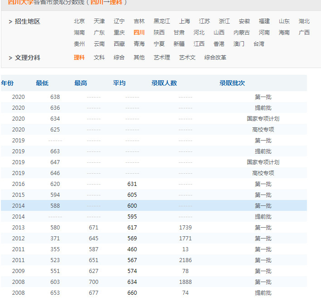Screen dimensions: 321x302
Task: Select 西藏 in the region list
Action: [119, 44]
